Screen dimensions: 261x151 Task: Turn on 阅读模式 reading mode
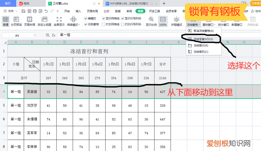73,22
